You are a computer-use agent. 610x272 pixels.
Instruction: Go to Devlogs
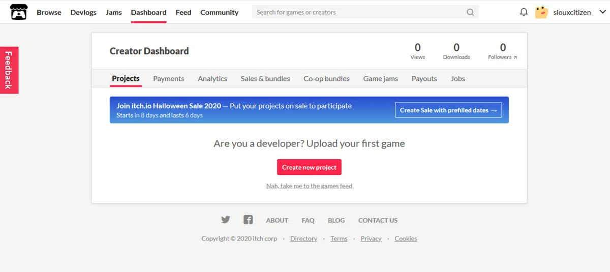click(83, 12)
